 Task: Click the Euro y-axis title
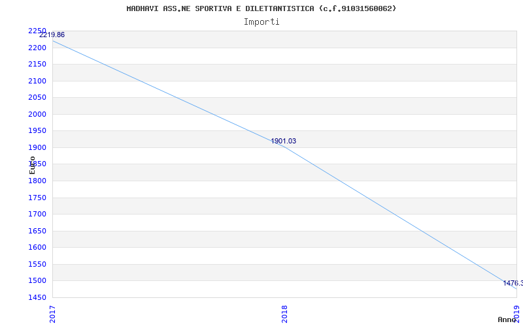tap(32, 166)
